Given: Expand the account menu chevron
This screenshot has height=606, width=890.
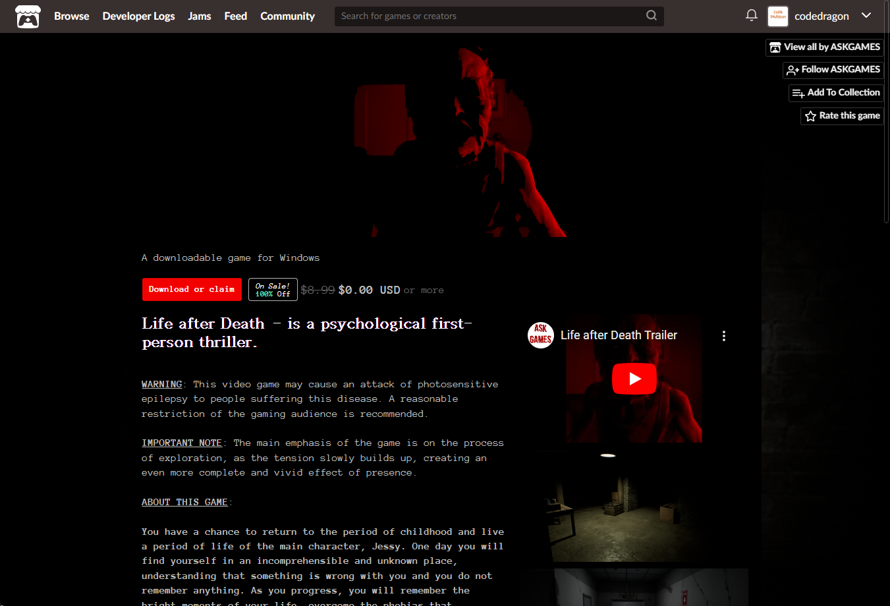Looking at the screenshot, I should point(866,15).
